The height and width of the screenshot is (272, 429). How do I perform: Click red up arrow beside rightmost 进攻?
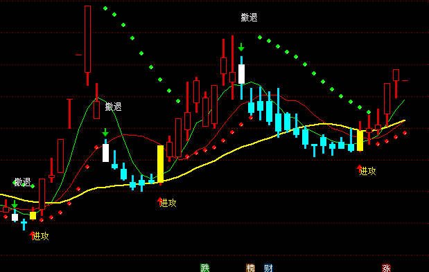click(x=359, y=167)
